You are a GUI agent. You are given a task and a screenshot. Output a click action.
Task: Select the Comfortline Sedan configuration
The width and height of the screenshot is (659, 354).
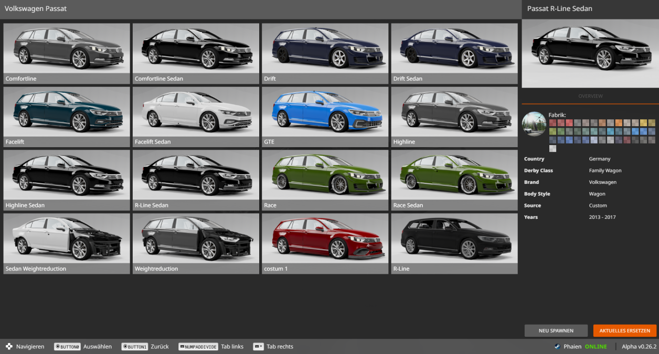(196, 53)
